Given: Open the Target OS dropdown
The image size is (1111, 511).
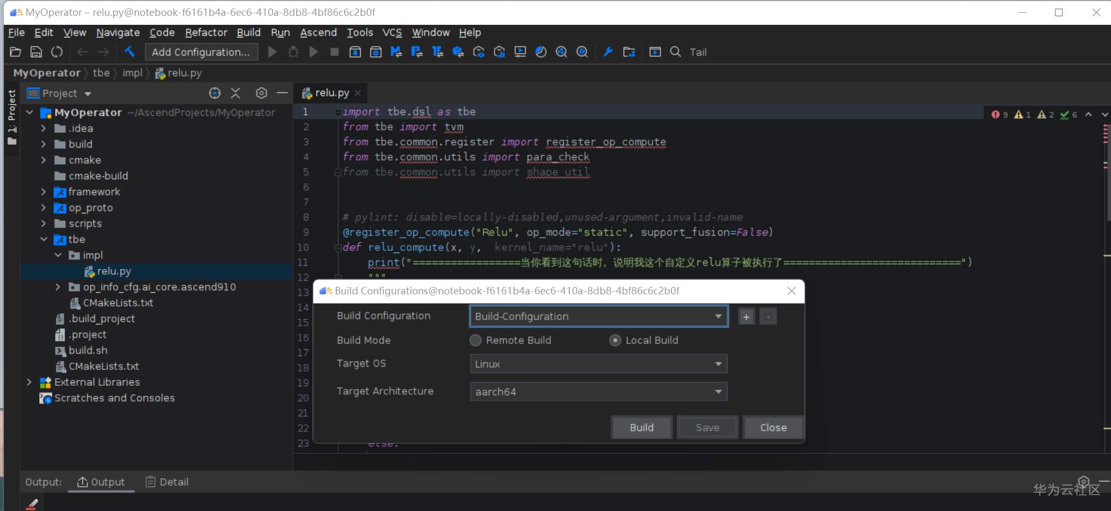Looking at the screenshot, I should click(x=598, y=364).
